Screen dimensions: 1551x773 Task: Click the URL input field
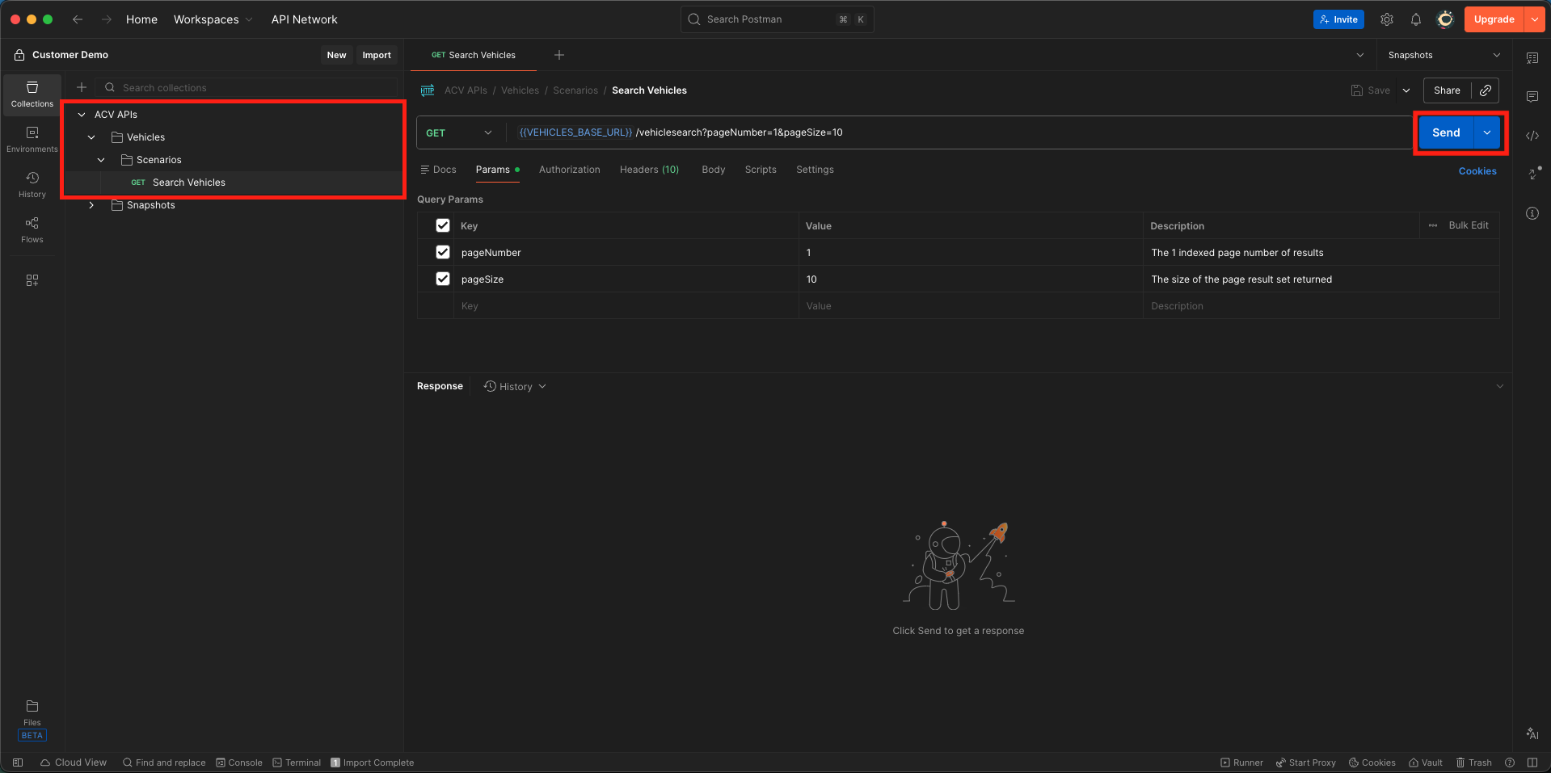coord(889,132)
